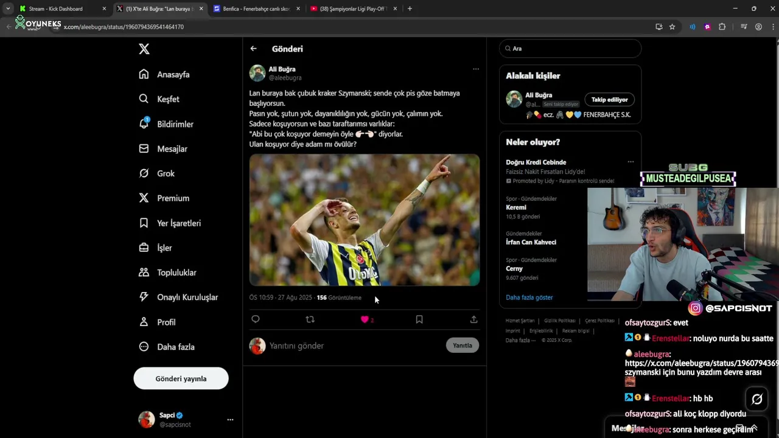Open the tab search dropdown arrow
Image resolution: width=779 pixels, height=438 pixels.
(7, 9)
